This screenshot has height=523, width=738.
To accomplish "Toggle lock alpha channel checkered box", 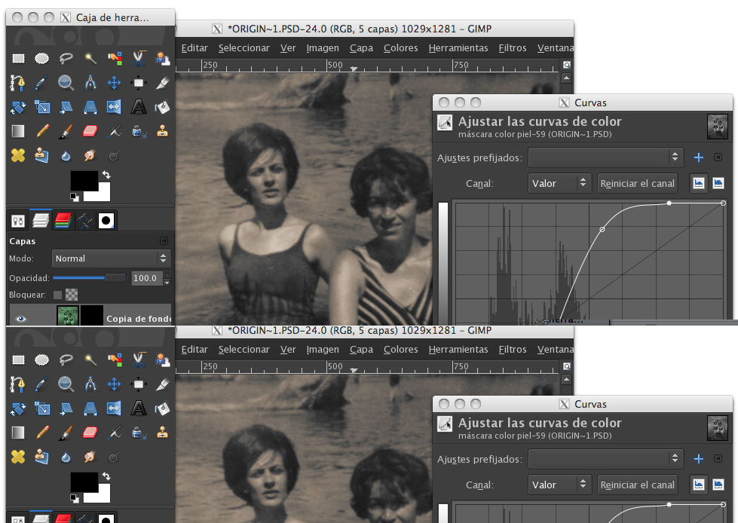I will coord(72,295).
